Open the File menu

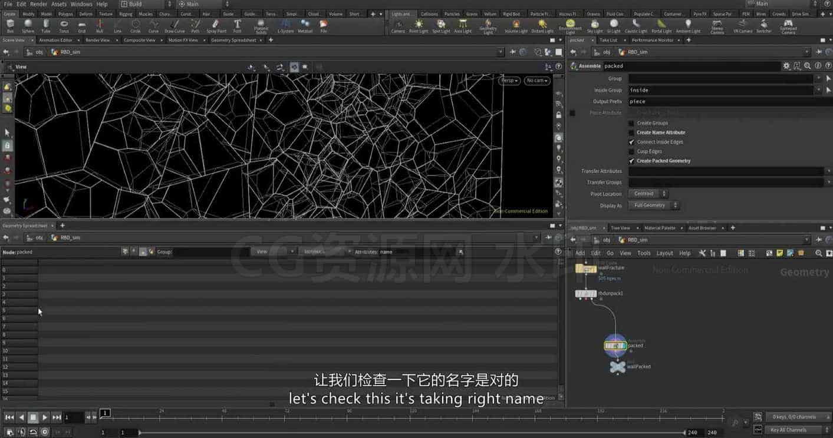pos(8,4)
